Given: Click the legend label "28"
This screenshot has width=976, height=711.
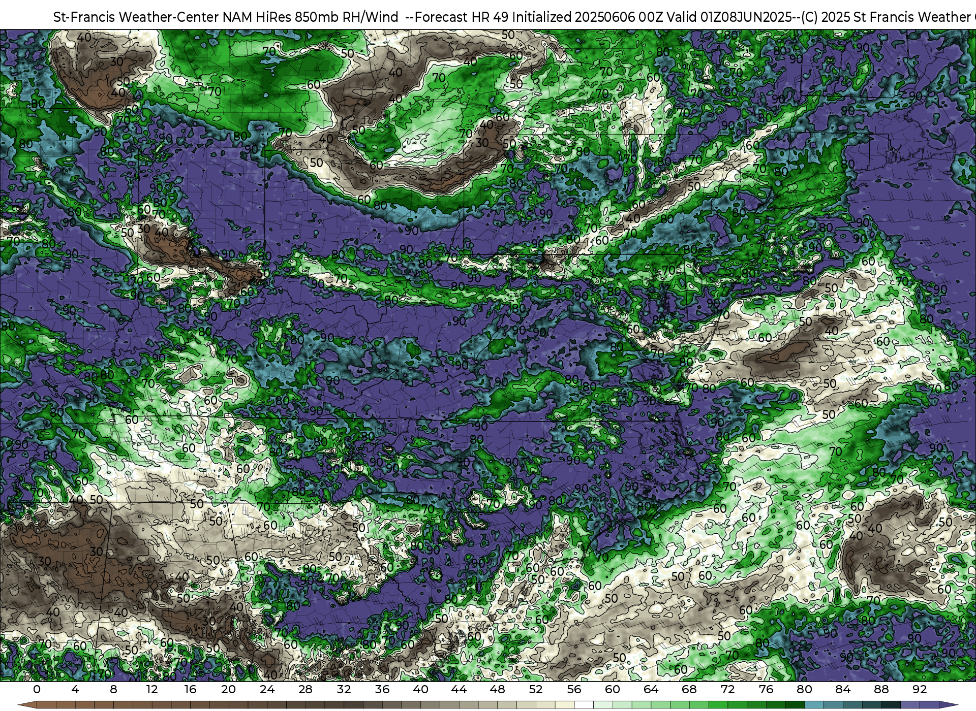Looking at the screenshot, I should 306,689.
